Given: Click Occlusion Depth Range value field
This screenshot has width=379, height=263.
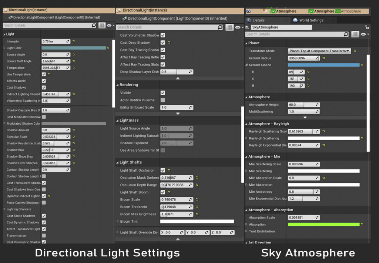Looking at the screenshot, I should tap(177, 185).
